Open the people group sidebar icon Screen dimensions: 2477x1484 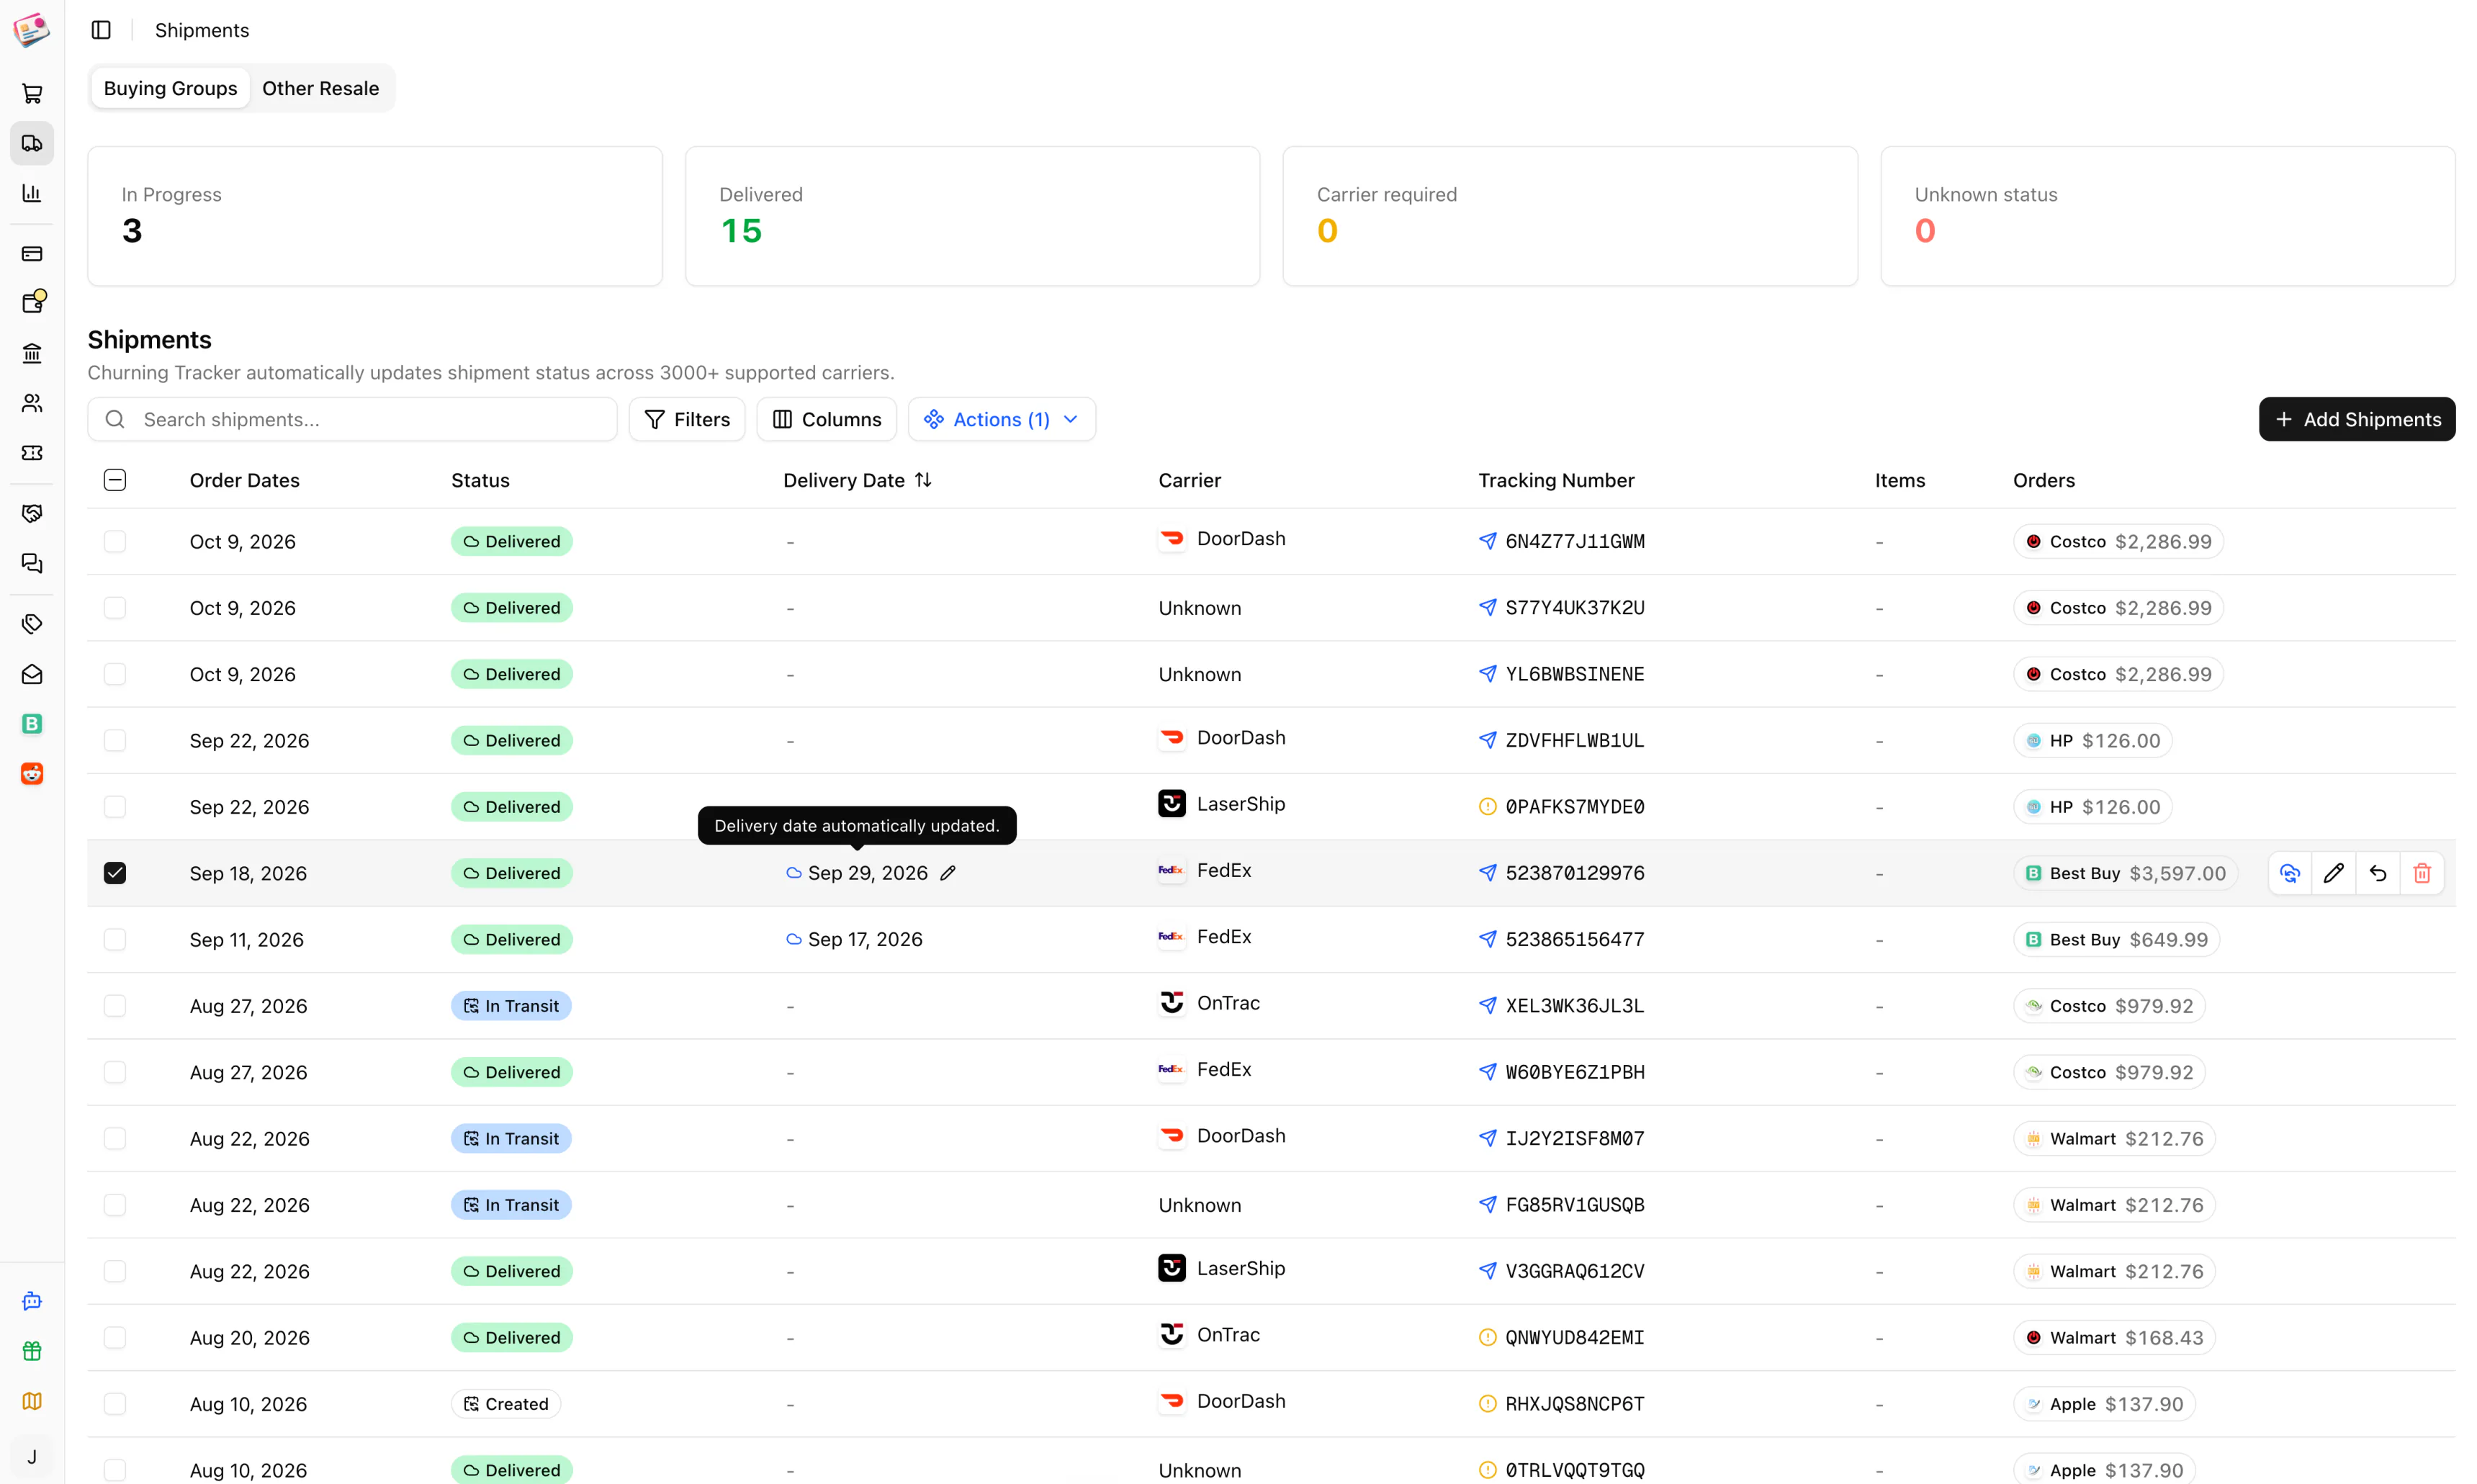coord(32,403)
